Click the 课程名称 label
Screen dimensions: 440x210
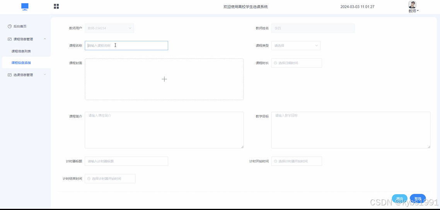coord(75,45)
